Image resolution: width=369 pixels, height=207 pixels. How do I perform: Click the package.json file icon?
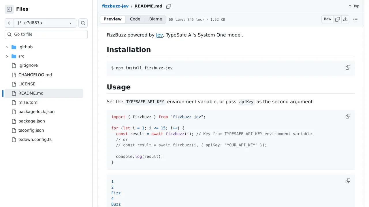[14, 121]
